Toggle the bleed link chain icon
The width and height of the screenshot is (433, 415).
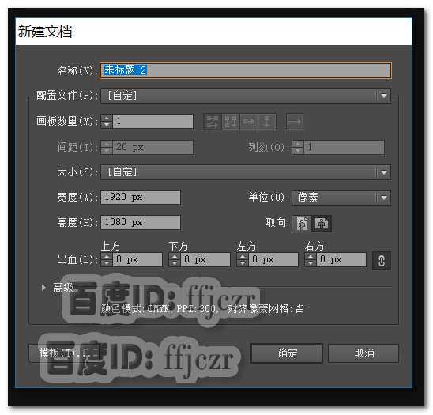382,260
